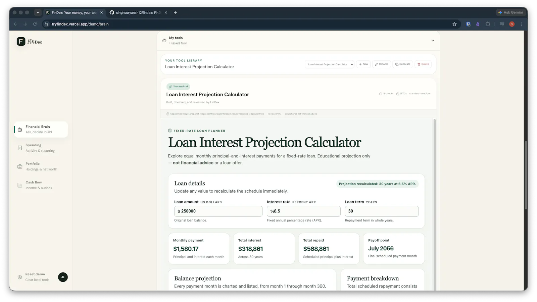This screenshot has width=537, height=302.
Task: View site information icon in address bar
Action: click(x=47, y=24)
